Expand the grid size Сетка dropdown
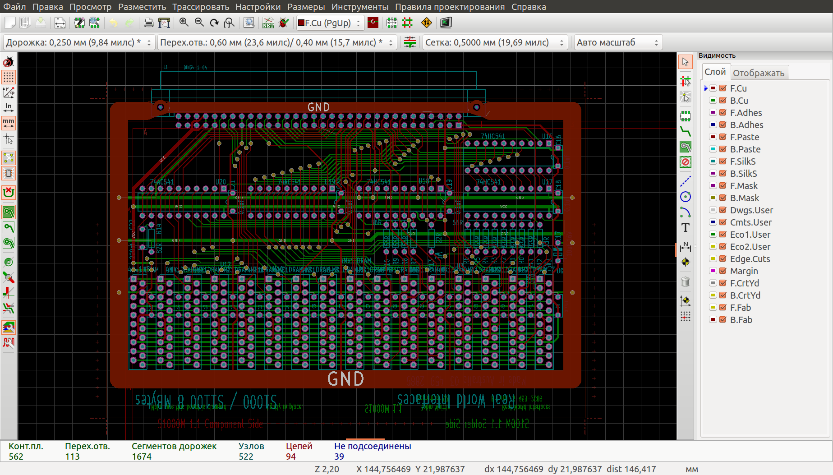The height and width of the screenshot is (475, 833). 494,42
